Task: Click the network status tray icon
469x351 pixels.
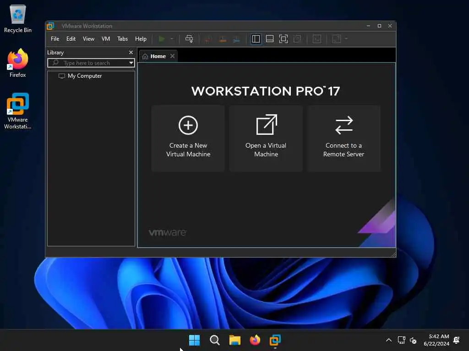Action: (401, 340)
